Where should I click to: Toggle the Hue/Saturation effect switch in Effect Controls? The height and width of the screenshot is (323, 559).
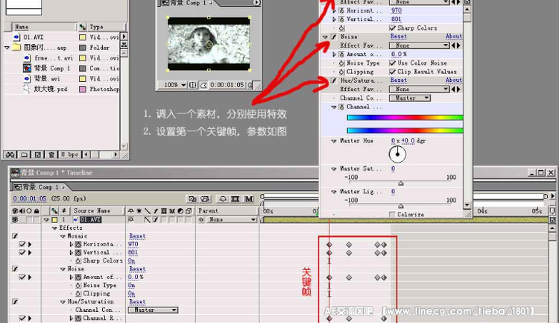[x=334, y=81]
